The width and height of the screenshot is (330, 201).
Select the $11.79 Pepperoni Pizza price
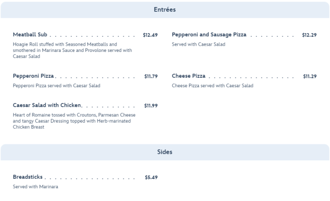coord(151,76)
